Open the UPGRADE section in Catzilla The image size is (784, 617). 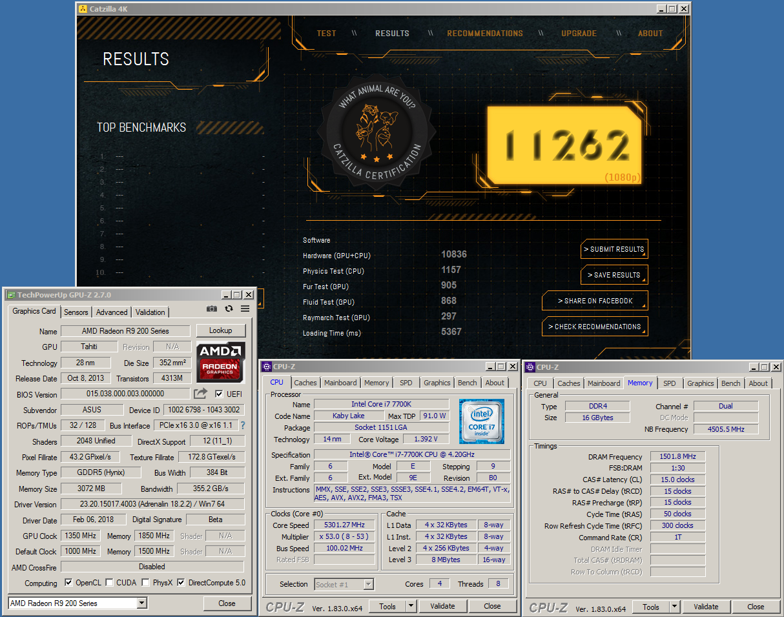[579, 34]
